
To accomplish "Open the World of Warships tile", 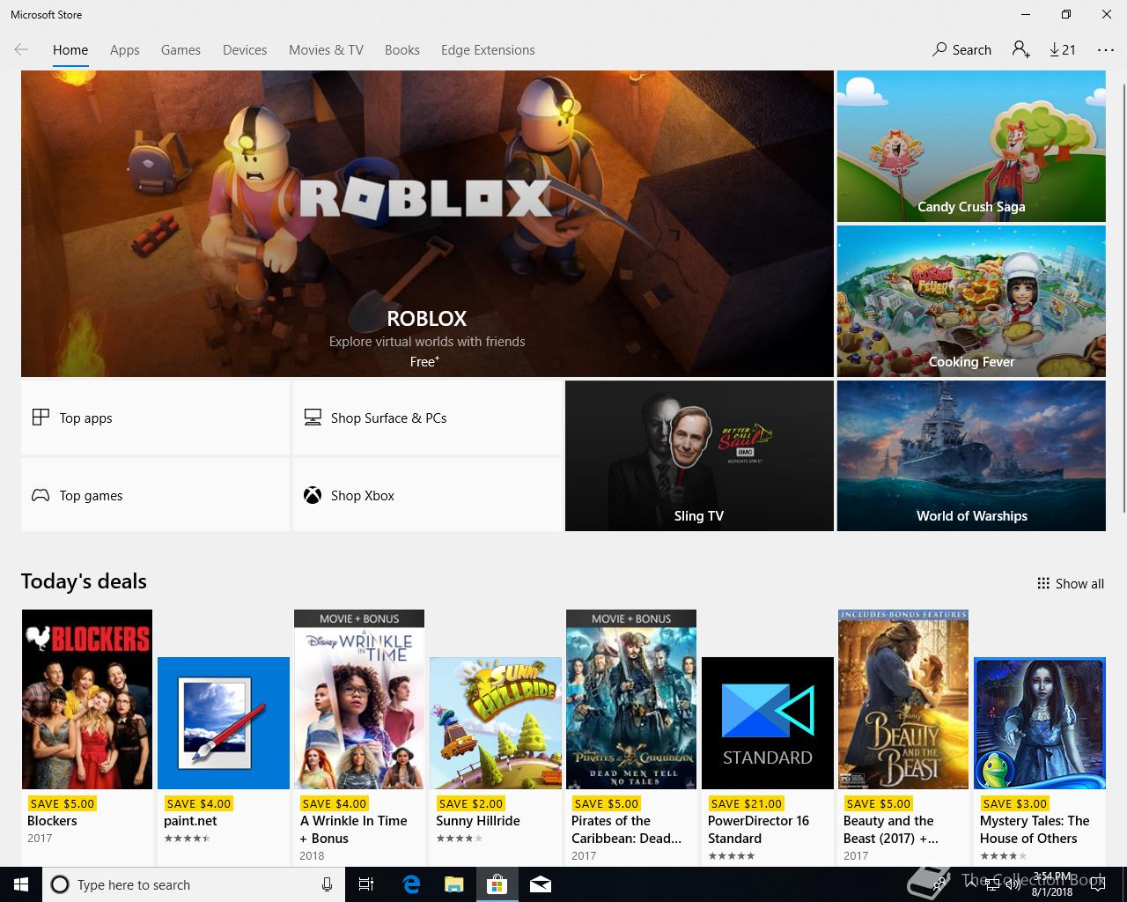I will (x=971, y=456).
